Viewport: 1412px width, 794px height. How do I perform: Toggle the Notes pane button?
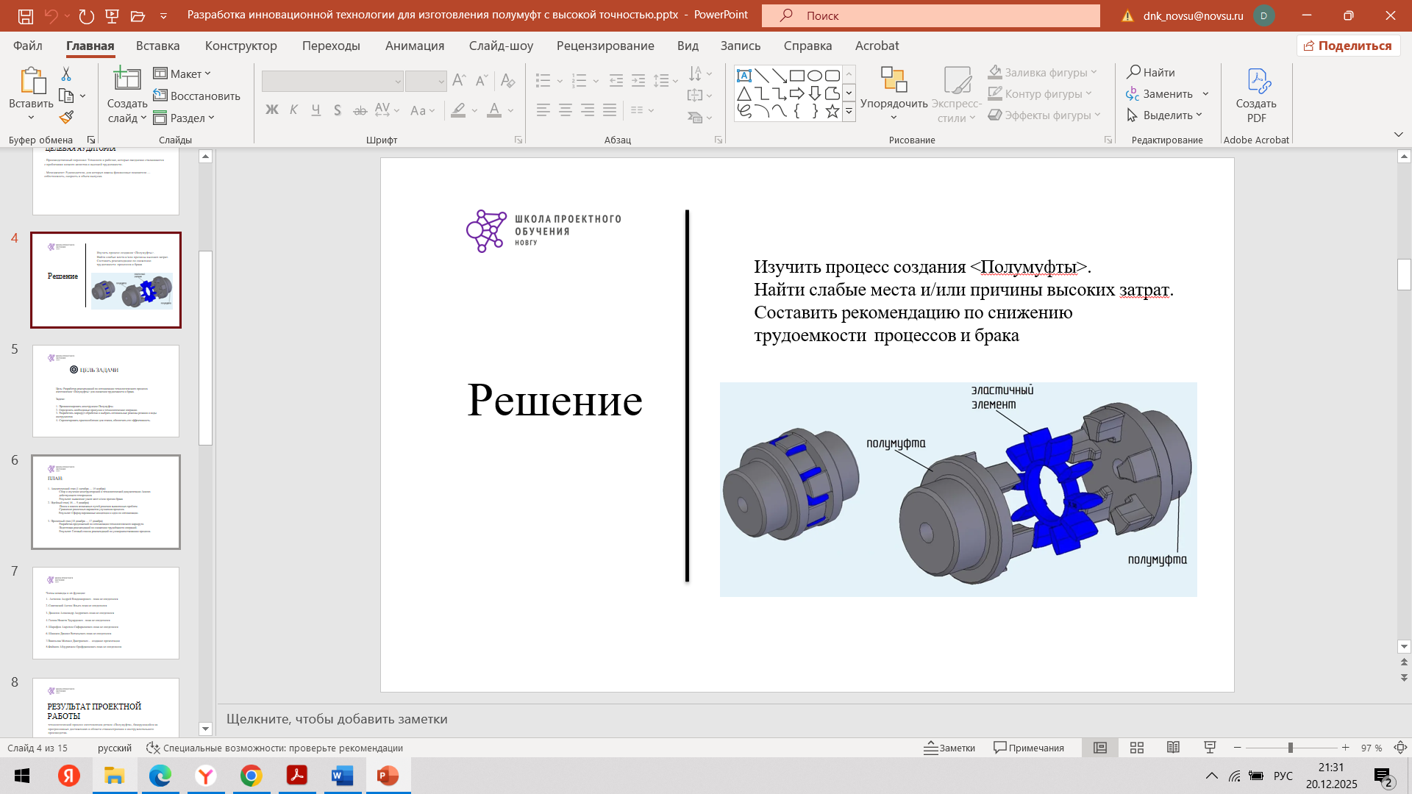click(949, 748)
